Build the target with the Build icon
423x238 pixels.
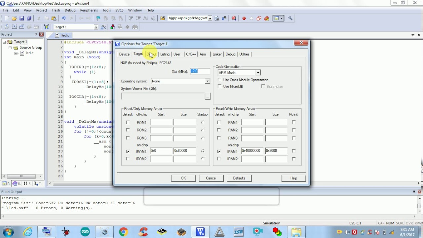click(14, 27)
